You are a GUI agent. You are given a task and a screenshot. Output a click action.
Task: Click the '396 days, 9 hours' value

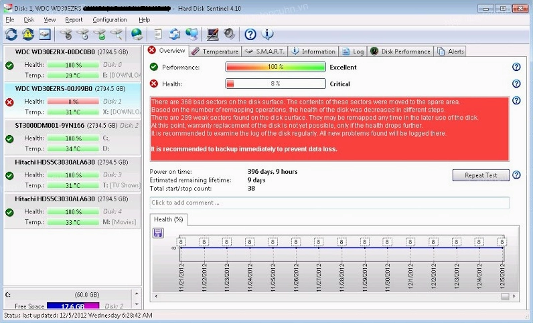pyautogui.click(x=273, y=172)
